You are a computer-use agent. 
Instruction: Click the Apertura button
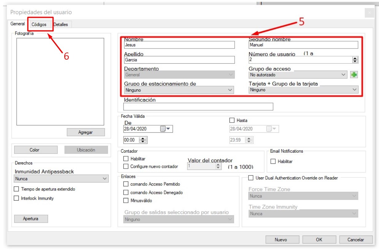31,219
